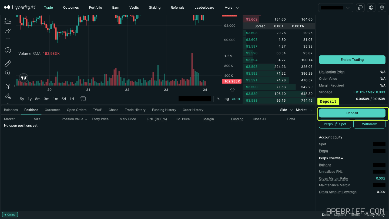Switch to the Balances tab
Viewport: 389px width, 219px height.
pyautogui.click(x=11, y=110)
